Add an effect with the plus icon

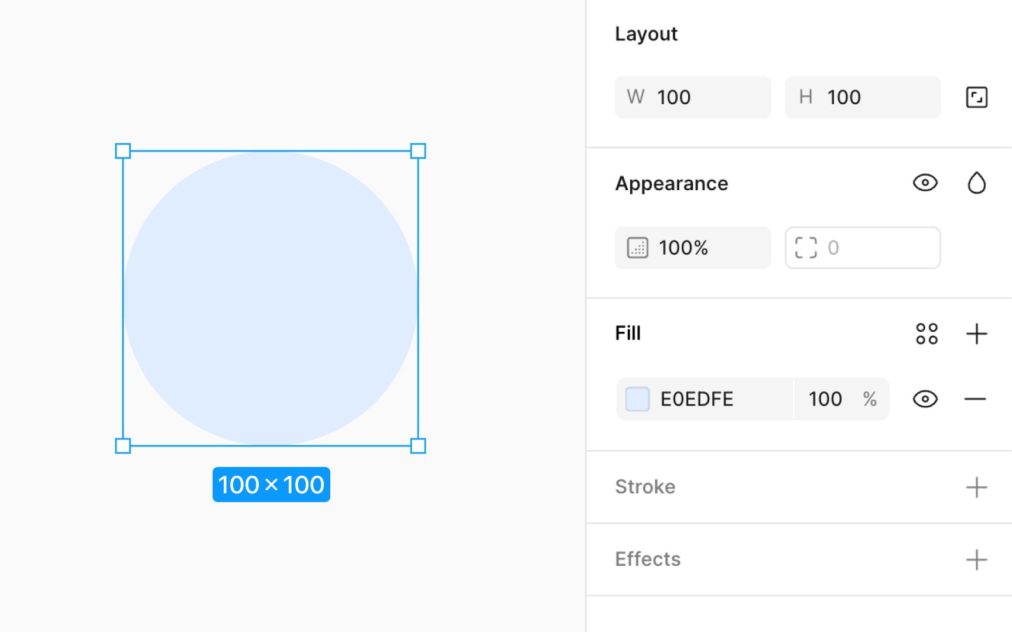click(x=976, y=559)
